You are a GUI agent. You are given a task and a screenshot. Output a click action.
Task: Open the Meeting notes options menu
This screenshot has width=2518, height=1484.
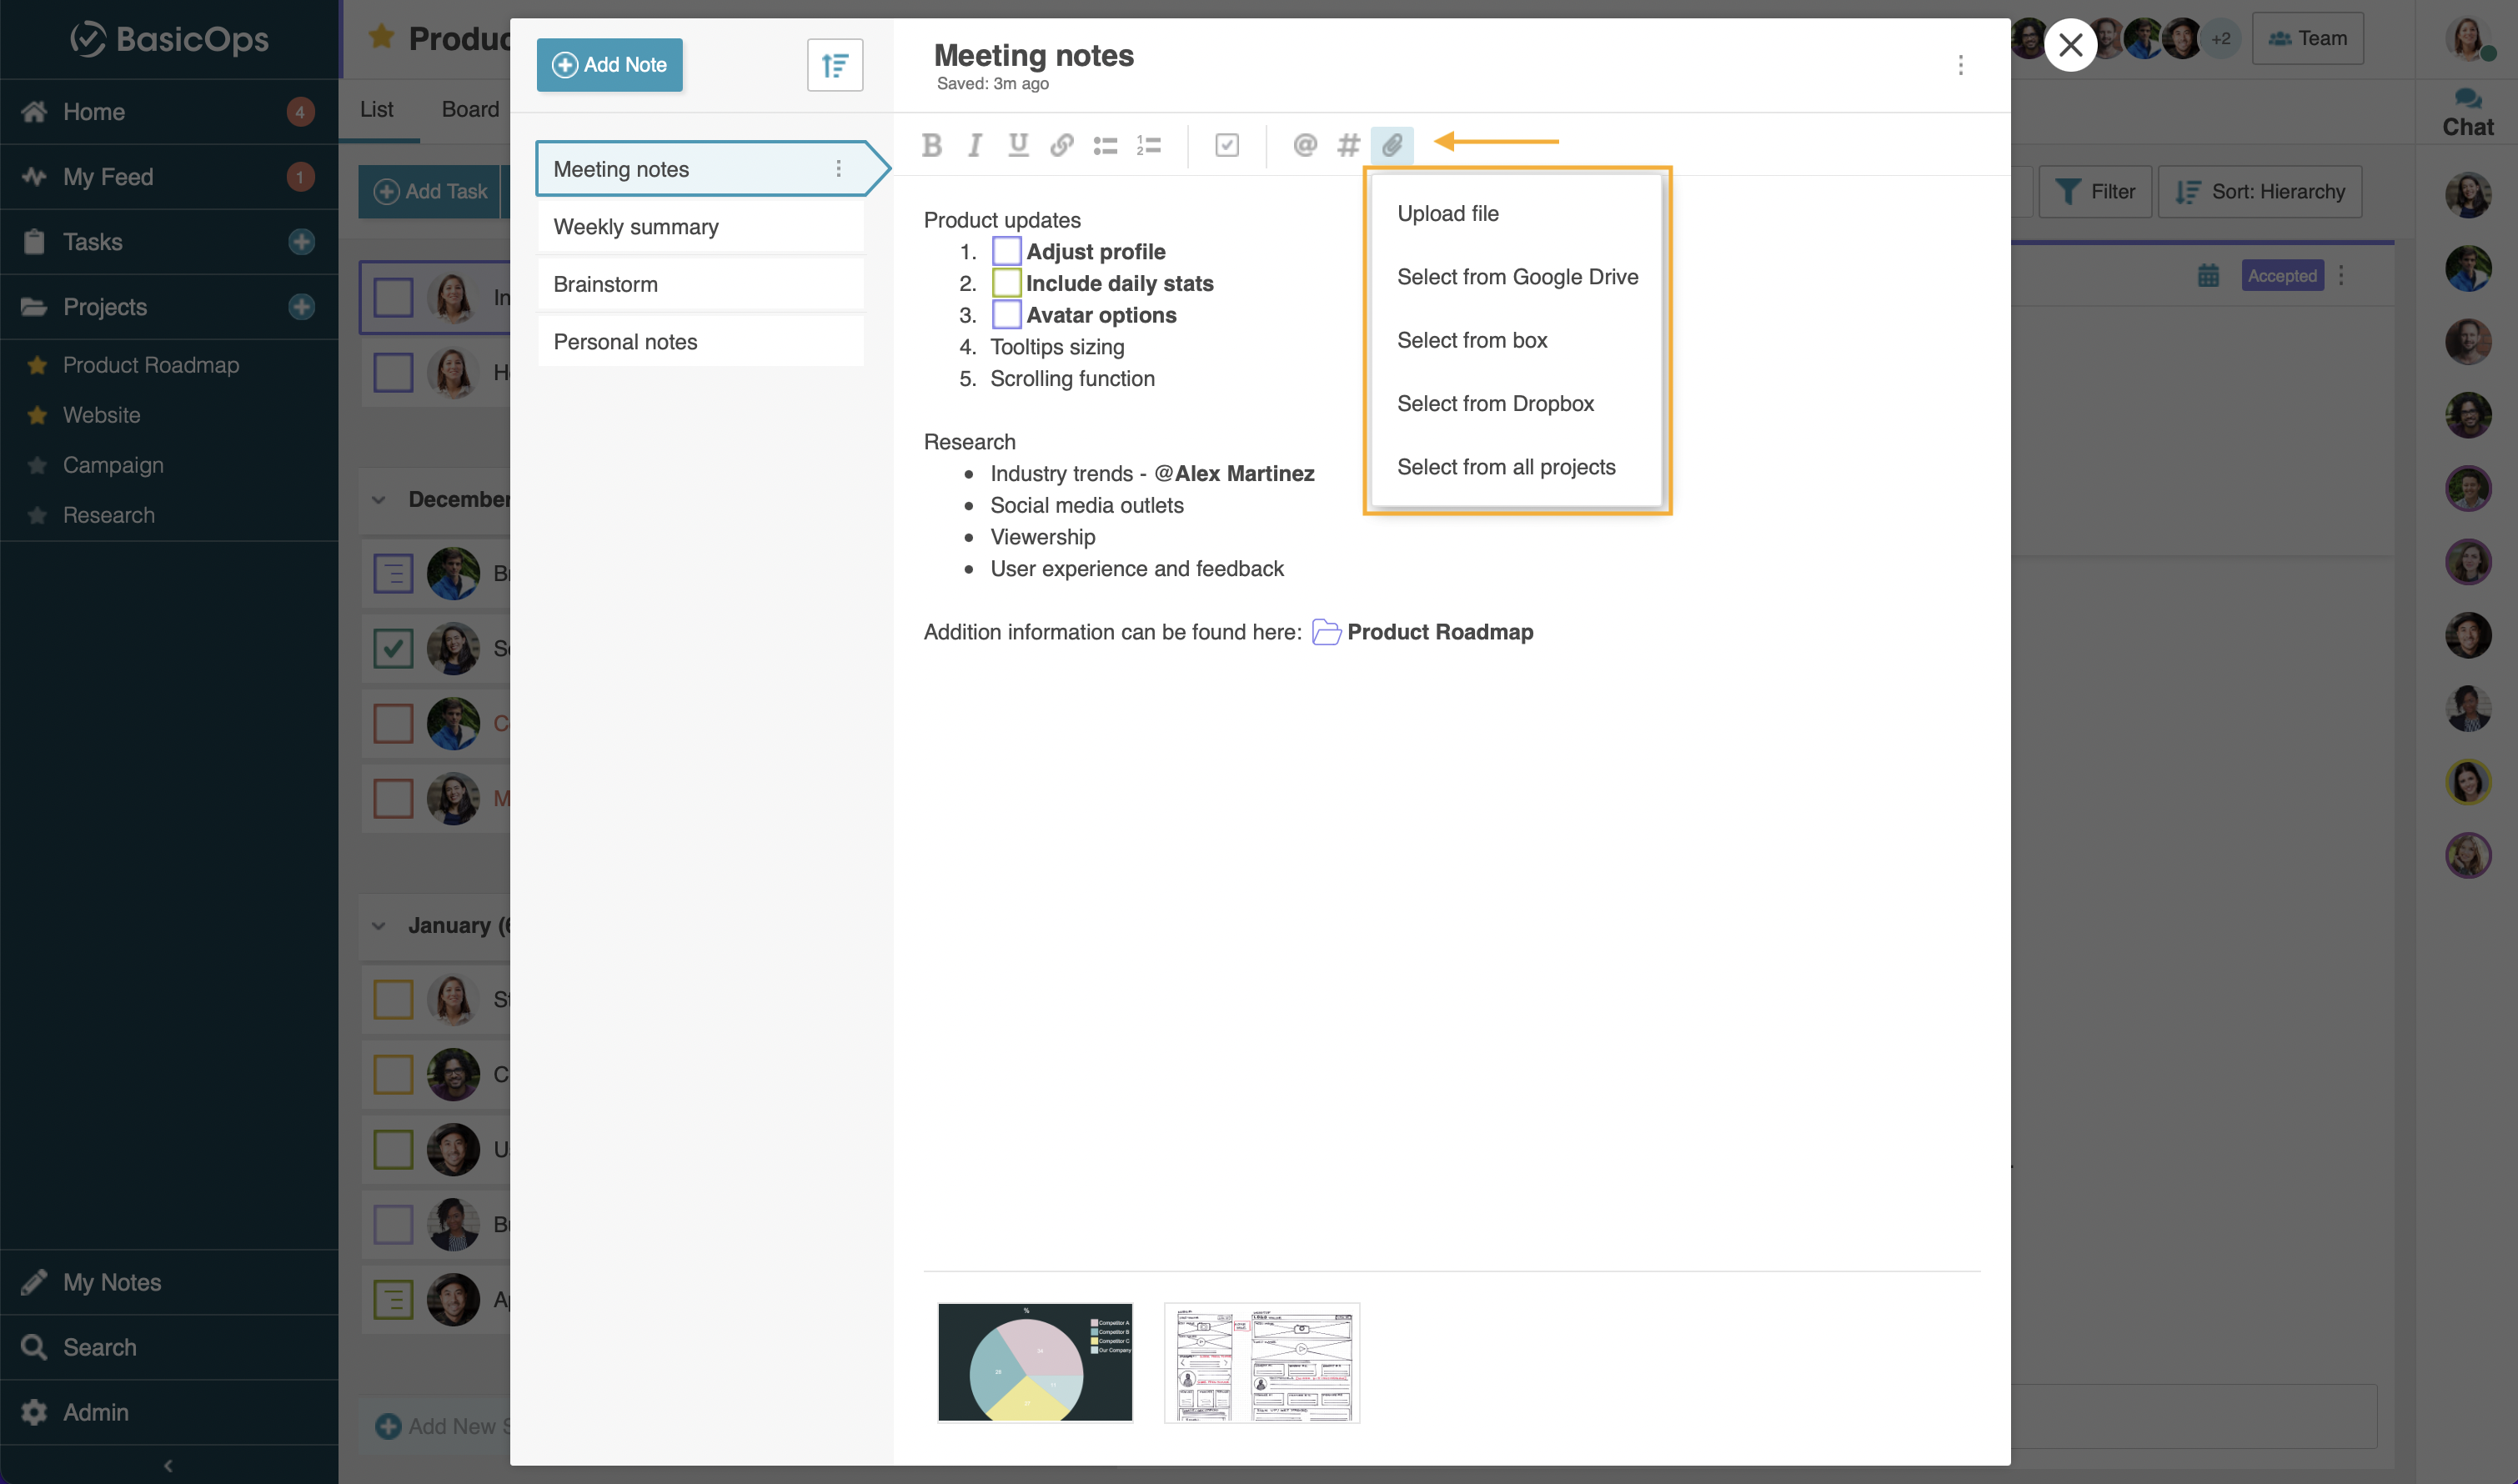(x=838, y=168)
